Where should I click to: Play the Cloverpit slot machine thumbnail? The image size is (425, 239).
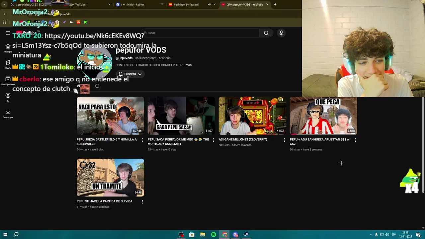tap(252, 116)
